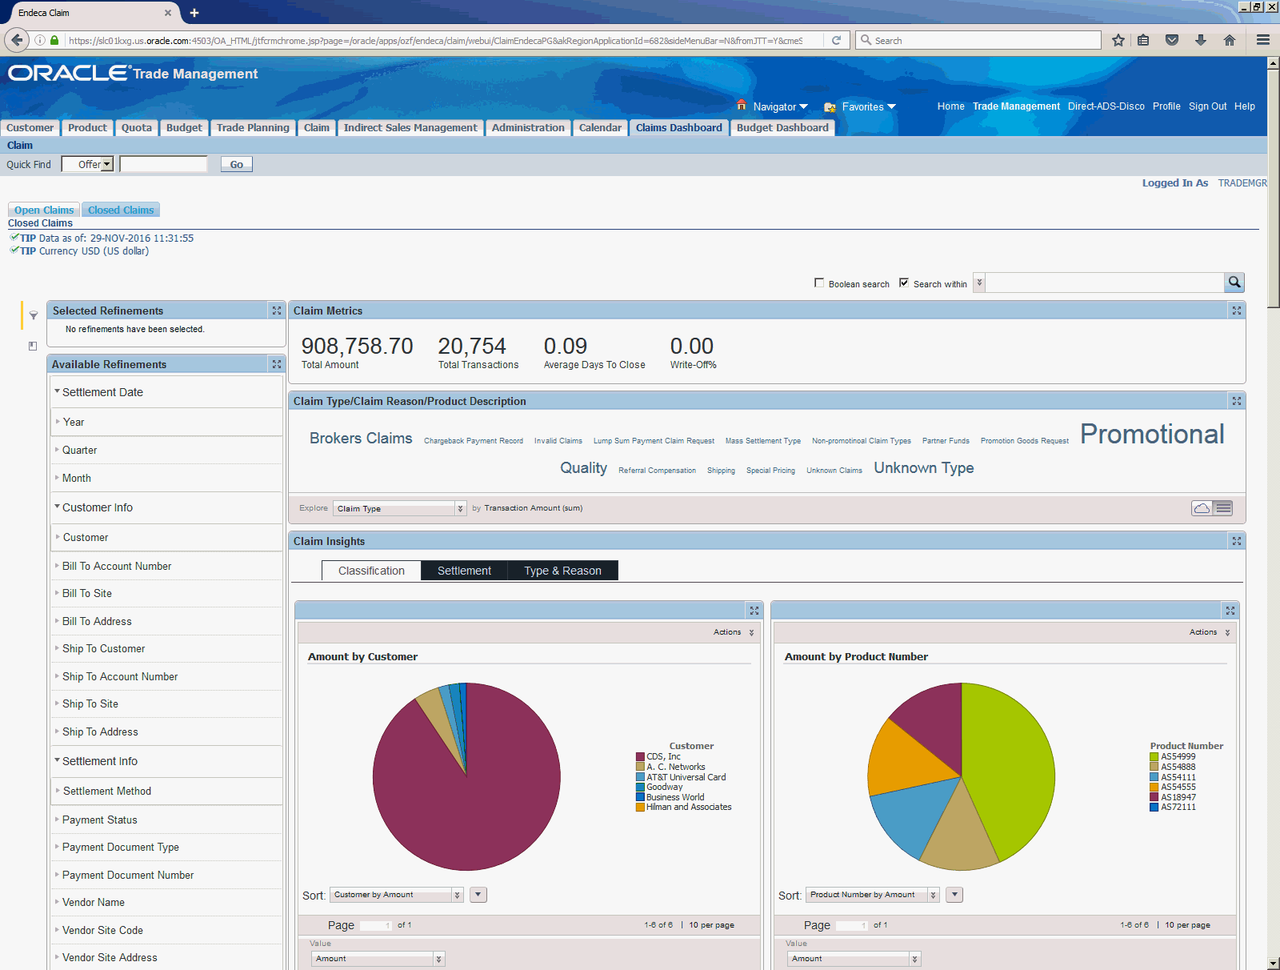The image size is (1280, 970).
Task: Click the browser back arrow button
Action: click(x=17, y=40)
